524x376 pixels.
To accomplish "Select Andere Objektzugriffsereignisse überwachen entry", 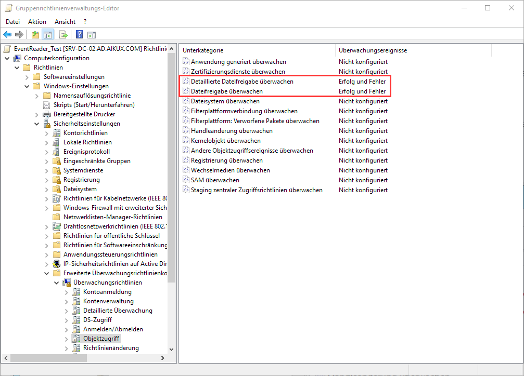I will 252,150.
